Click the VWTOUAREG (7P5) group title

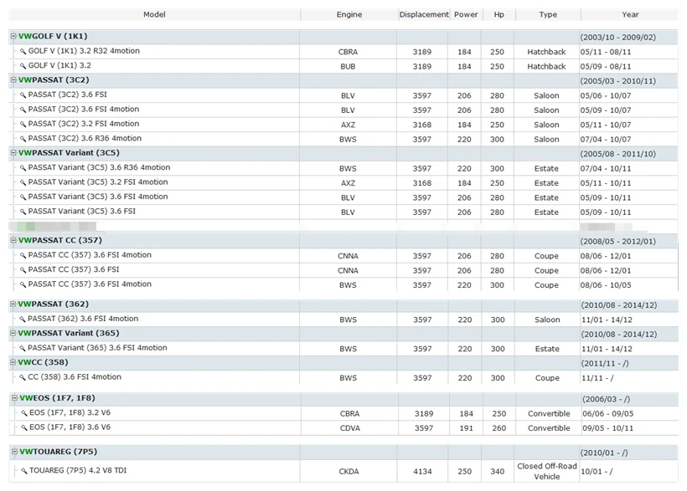pyautogui.click(x=59, y=452)
